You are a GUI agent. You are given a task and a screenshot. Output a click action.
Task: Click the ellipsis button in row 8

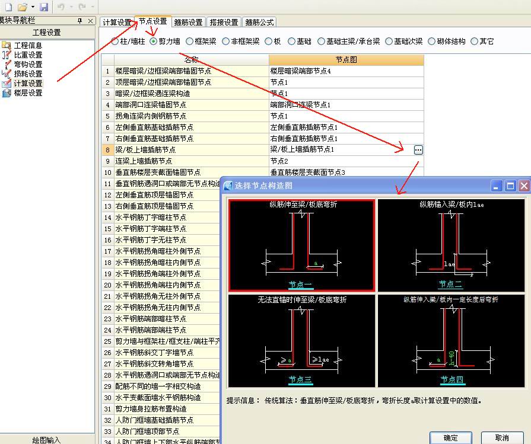point(418,150)
